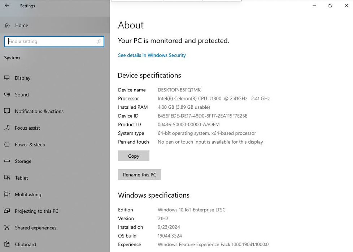Open Display settings

[55, 78]
